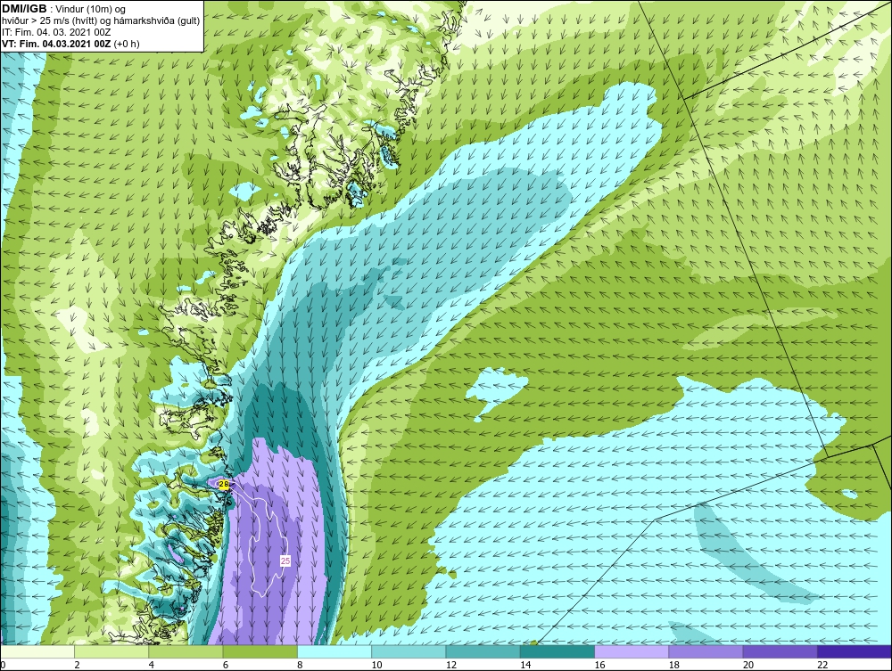Click the legend swatch between 10 and 12

coord(409,651)
